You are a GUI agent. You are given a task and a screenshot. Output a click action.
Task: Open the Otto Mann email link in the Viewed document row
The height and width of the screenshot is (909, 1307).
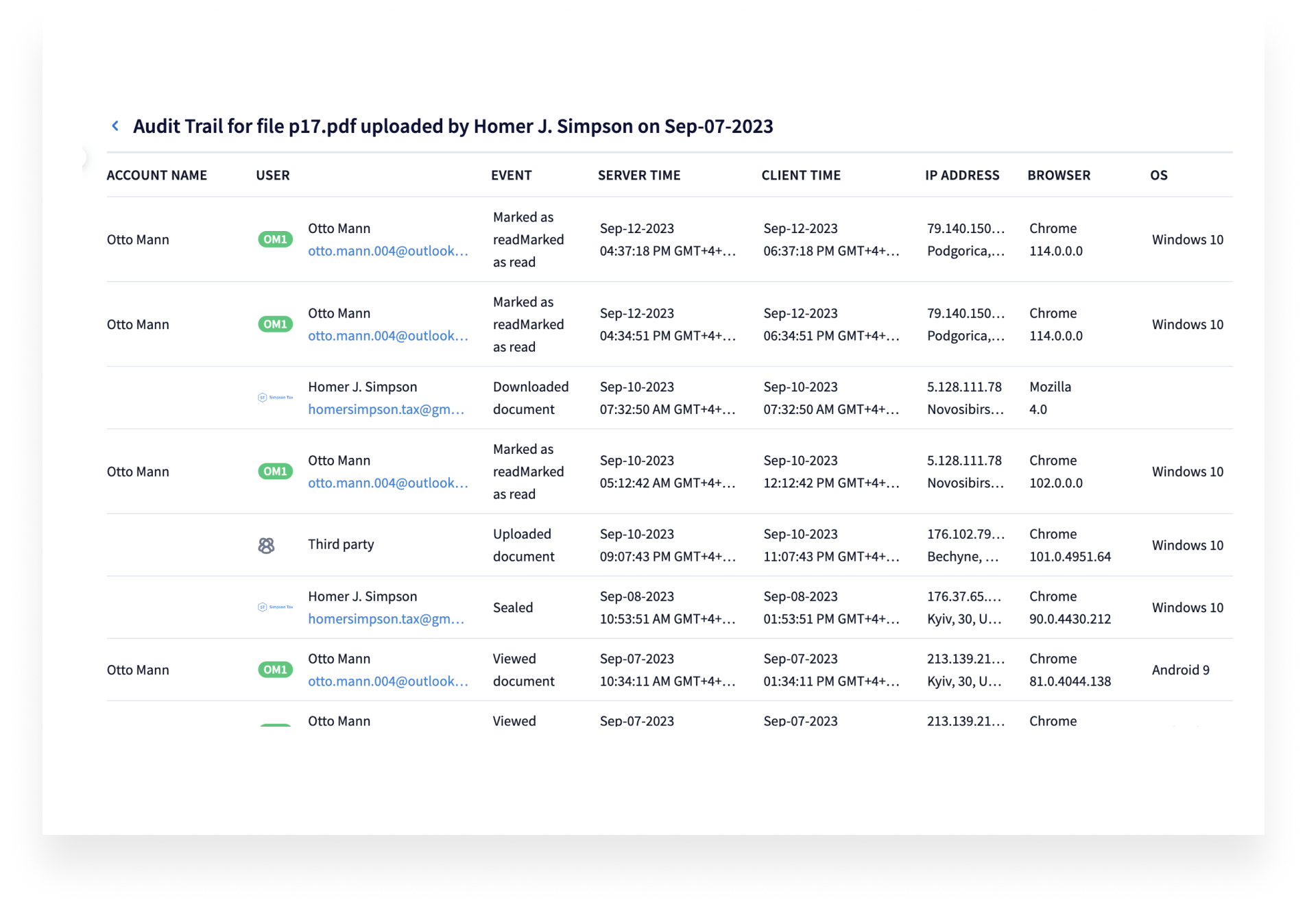click(x=388, y=681)
